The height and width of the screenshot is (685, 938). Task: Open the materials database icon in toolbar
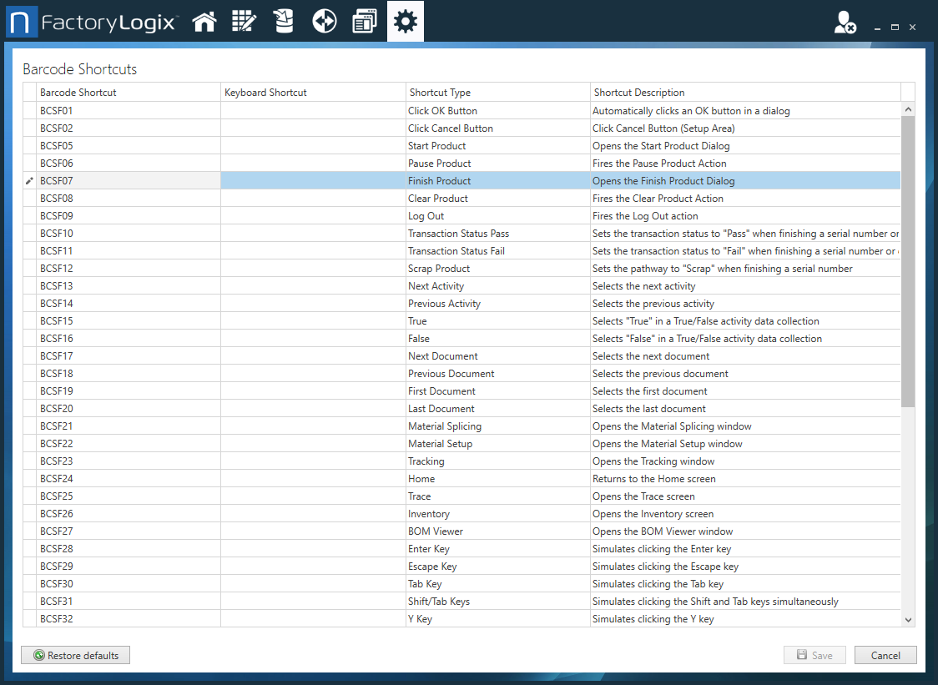click(284, 21)
